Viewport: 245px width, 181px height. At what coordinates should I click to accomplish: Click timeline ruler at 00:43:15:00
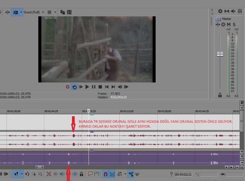coord(127,111)
